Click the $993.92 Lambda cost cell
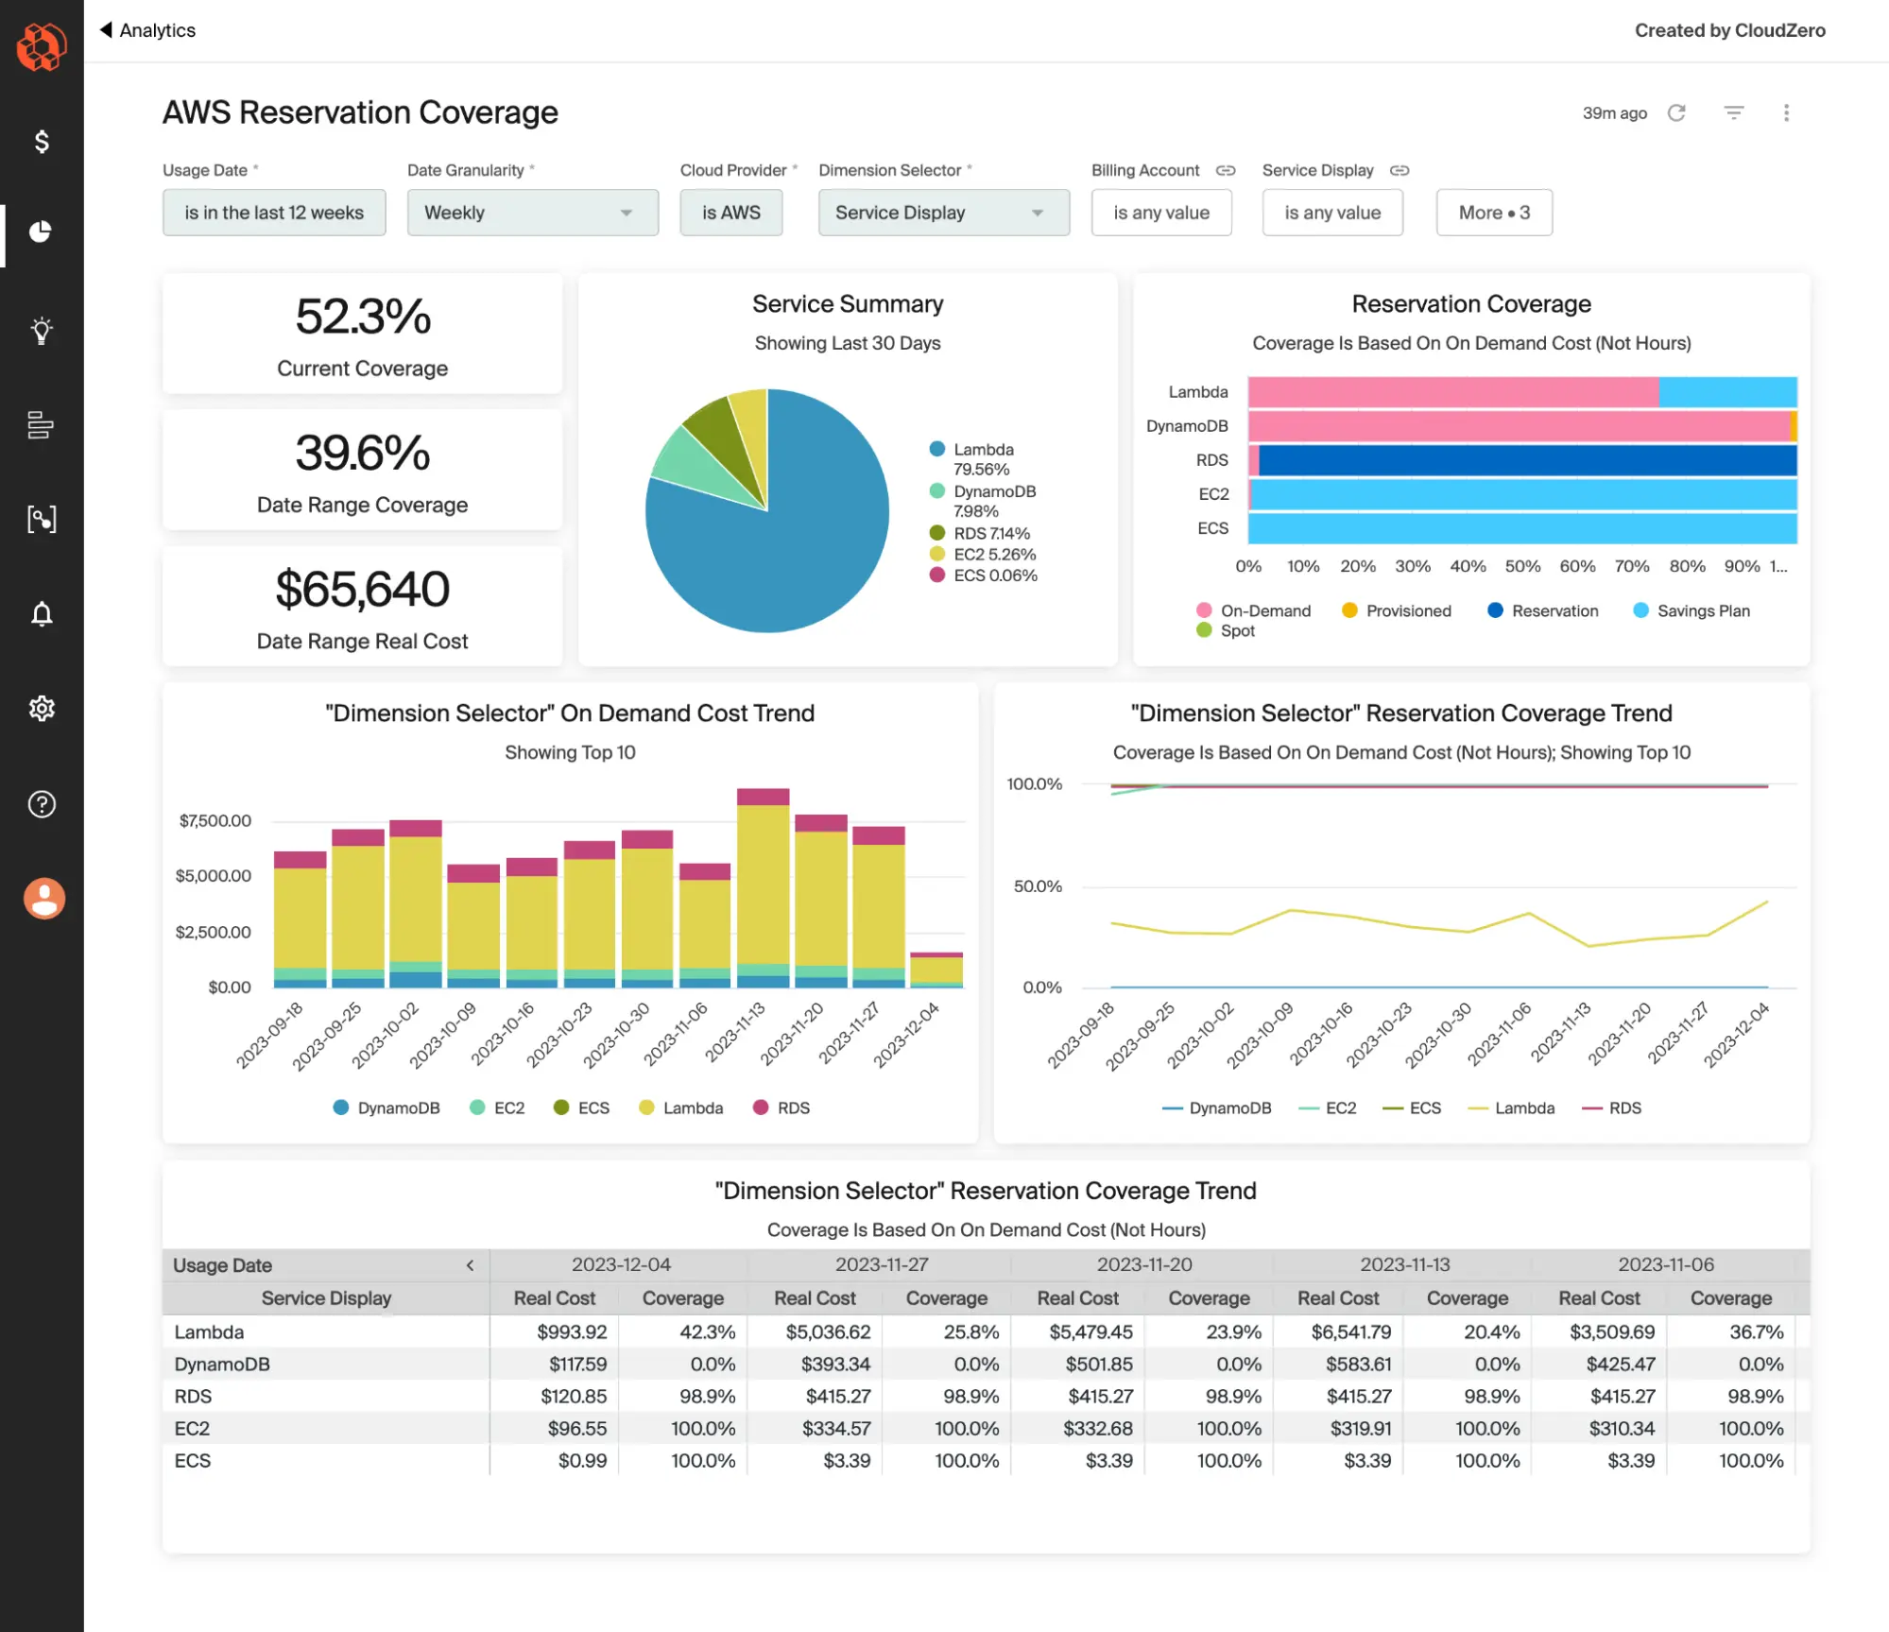1889x1632 pixels. (572, 1332)
